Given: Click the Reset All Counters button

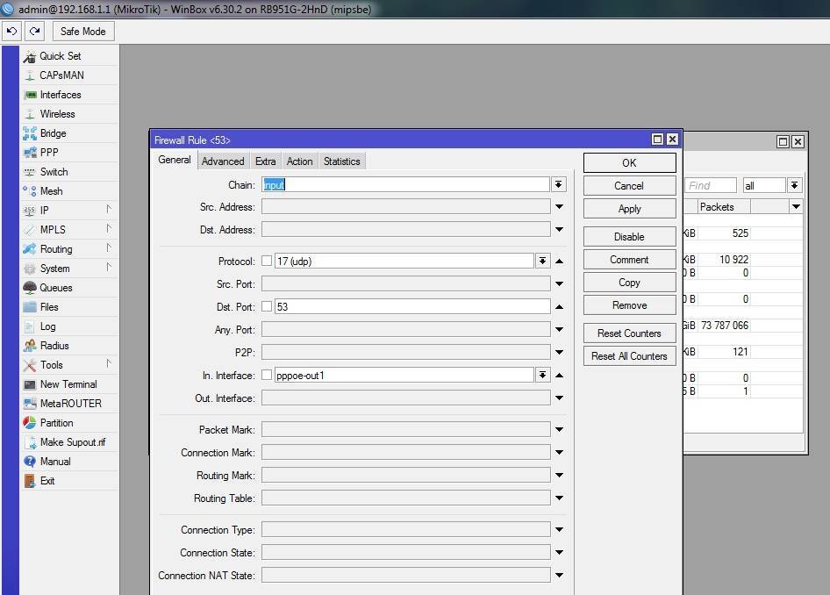Looking at the screenshot, I should coord(629,356).
